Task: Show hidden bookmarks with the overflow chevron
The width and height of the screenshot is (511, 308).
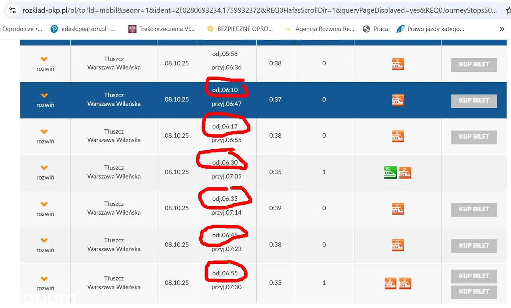Action: (502, 29)
